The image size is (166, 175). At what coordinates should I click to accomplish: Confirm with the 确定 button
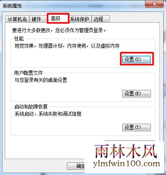click(76, 166)
